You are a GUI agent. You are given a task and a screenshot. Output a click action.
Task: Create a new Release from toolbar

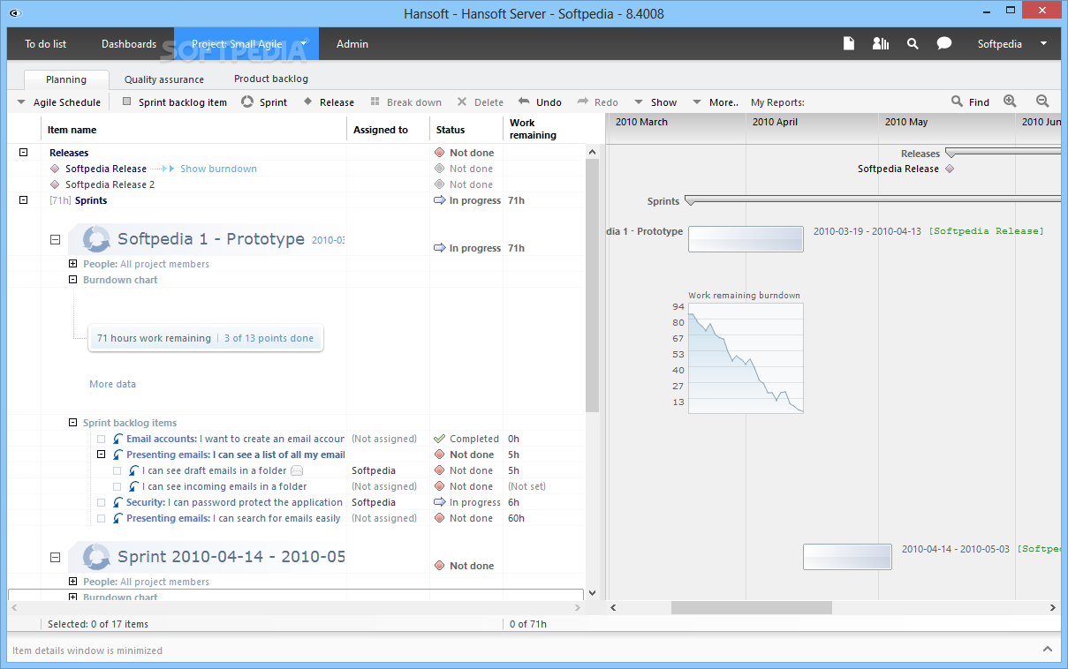[x=329, y=102]
